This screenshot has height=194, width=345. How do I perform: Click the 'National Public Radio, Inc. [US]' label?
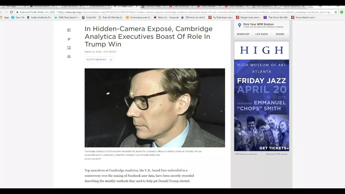[37, 12]
